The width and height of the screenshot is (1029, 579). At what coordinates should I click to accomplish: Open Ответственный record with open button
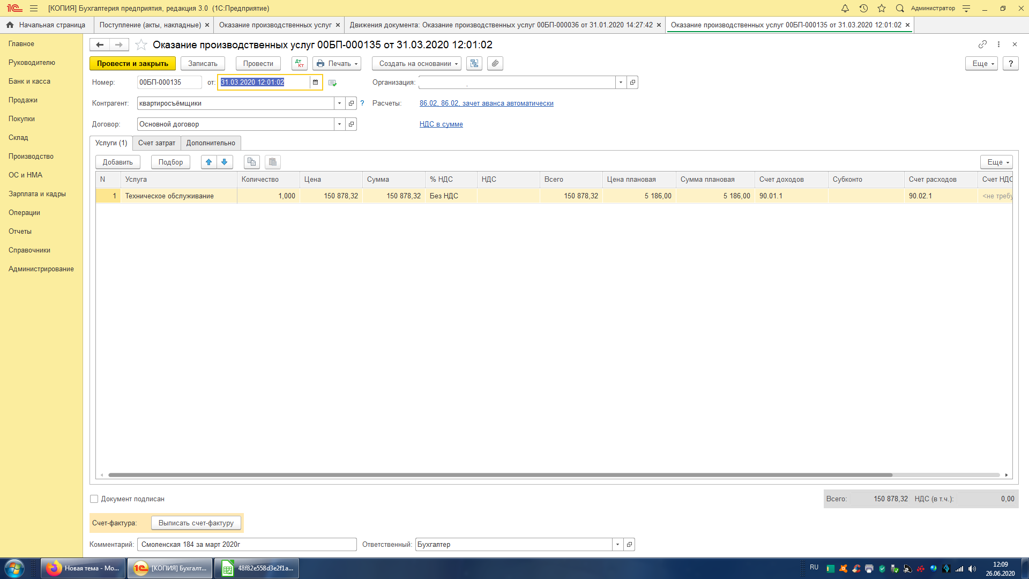[x=629, y=544]
